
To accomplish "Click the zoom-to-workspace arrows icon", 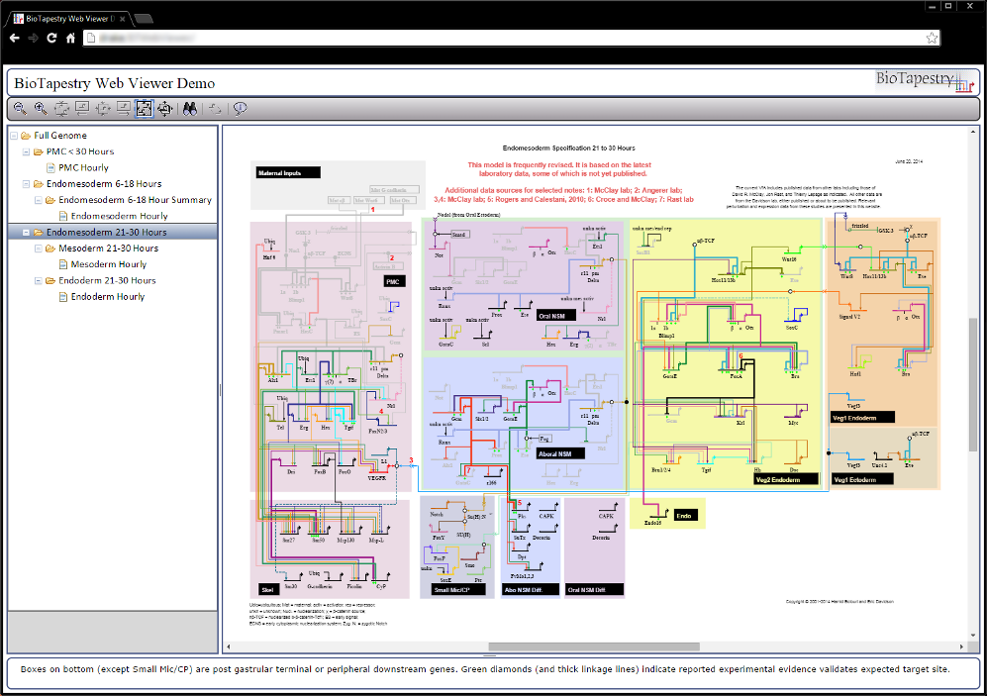I will point(163,109).
